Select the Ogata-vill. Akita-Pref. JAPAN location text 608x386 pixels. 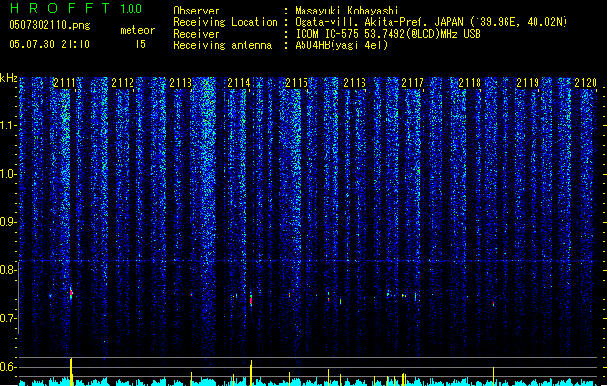pyautogui.click(x=431, y=22)
